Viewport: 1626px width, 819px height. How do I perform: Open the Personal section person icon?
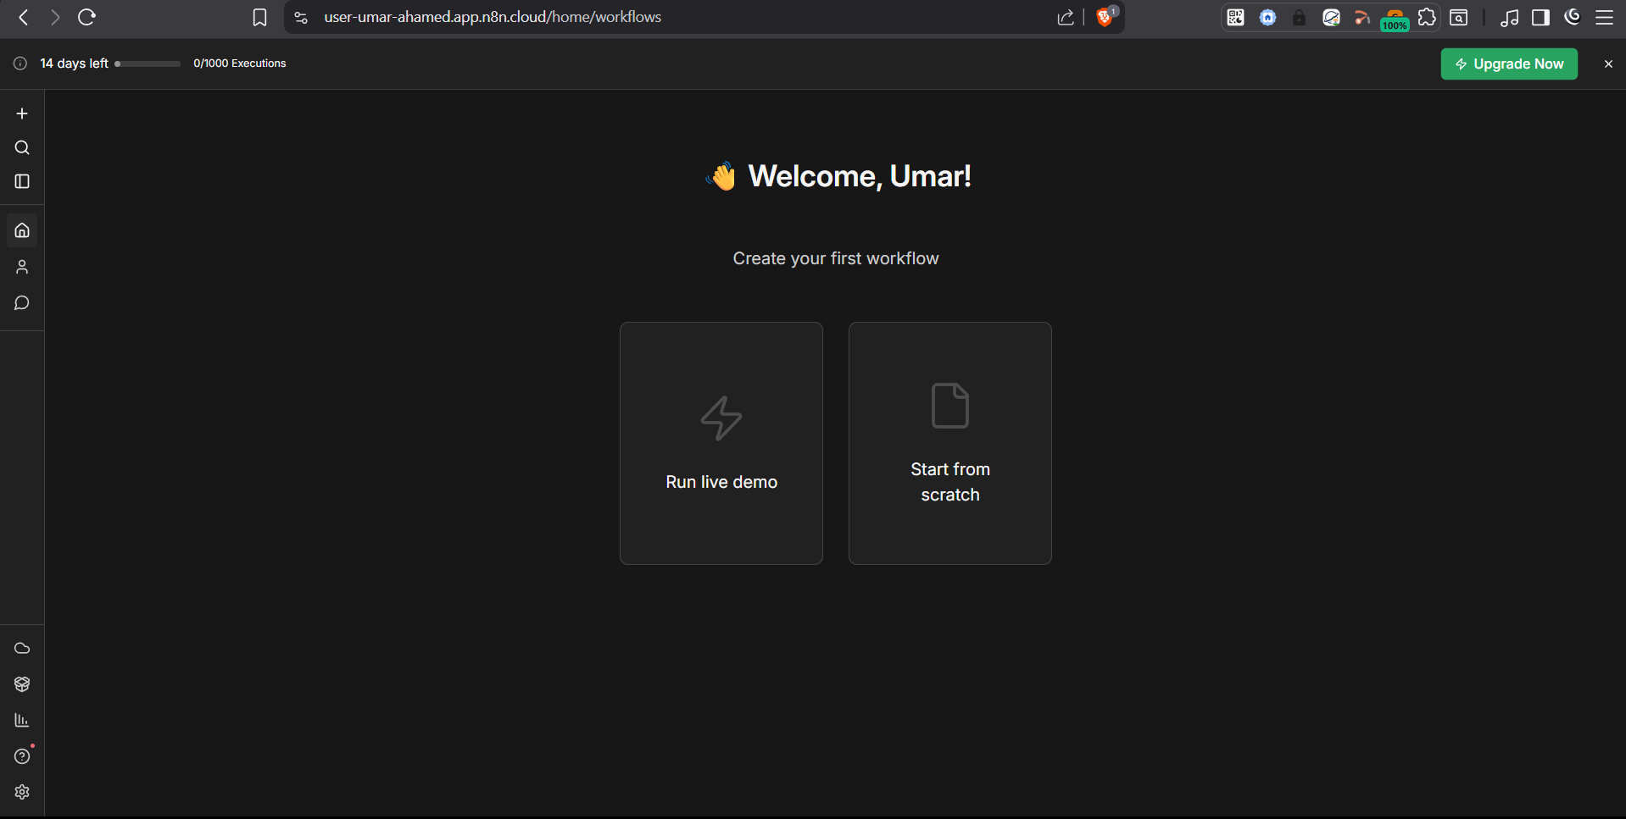(22, 267)
